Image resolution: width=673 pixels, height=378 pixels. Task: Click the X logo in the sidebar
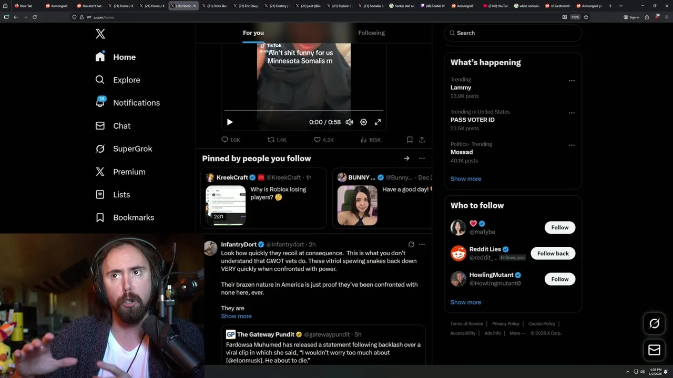[x=100, y=34]
